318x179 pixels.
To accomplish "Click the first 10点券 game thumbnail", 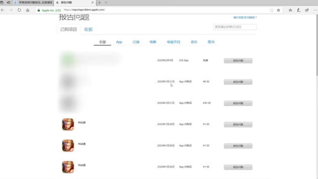I will pyautogui.click(x=68, y=124).
